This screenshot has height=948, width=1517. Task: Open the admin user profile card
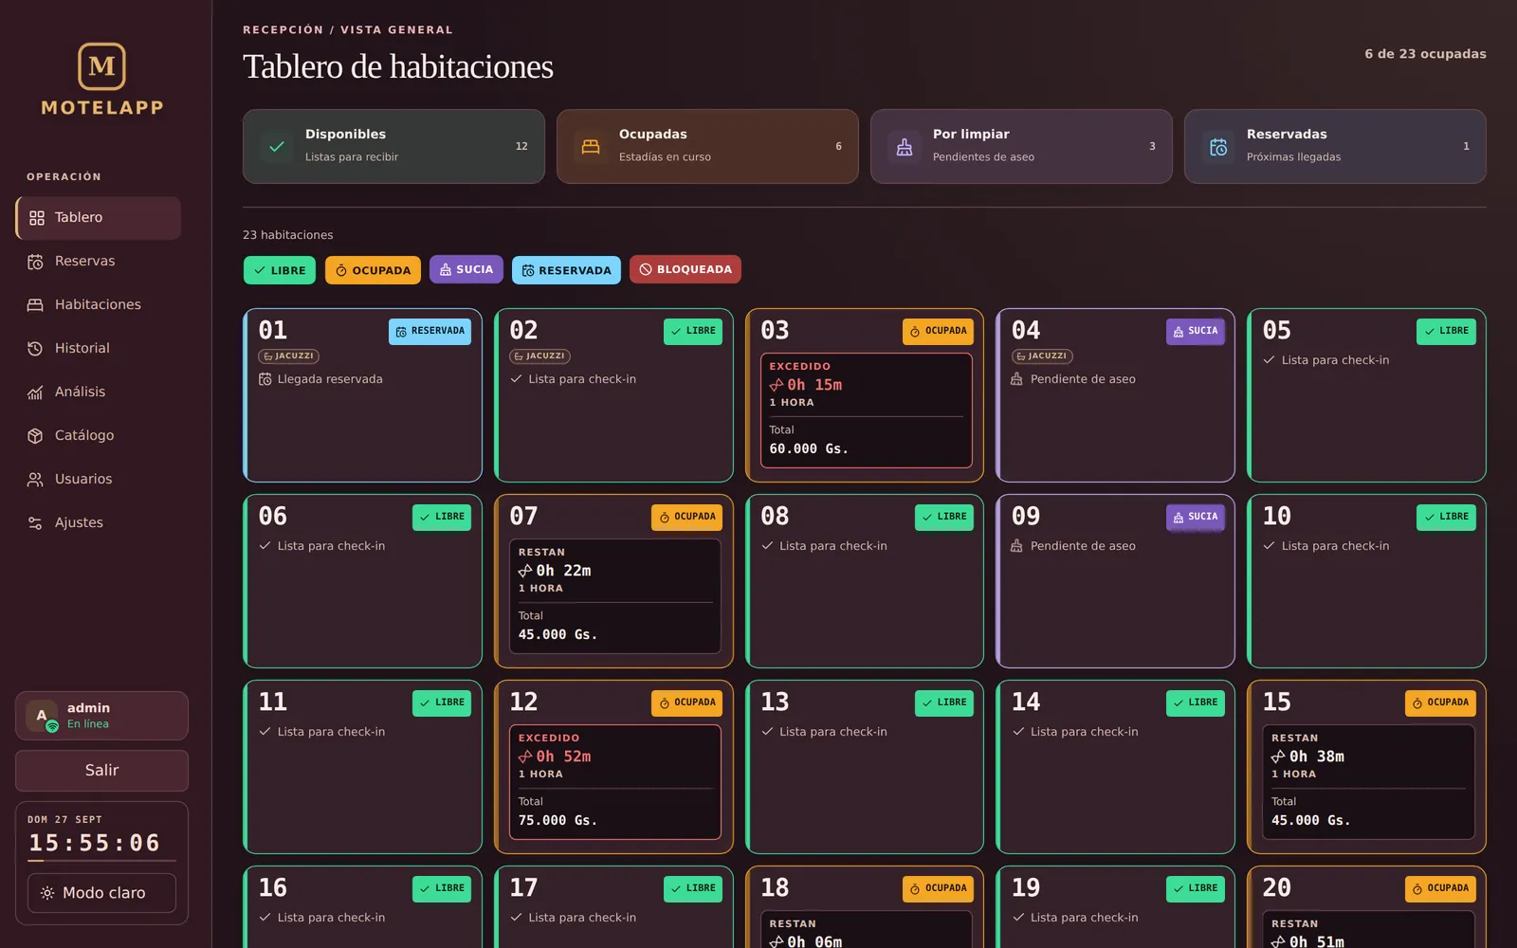tap(101, 716)
